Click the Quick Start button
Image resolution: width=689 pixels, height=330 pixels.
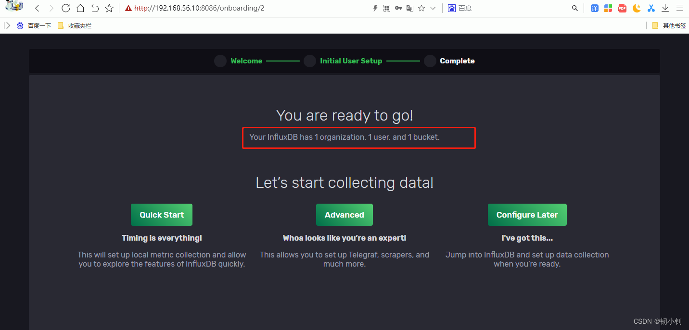(x=162, y=215)
